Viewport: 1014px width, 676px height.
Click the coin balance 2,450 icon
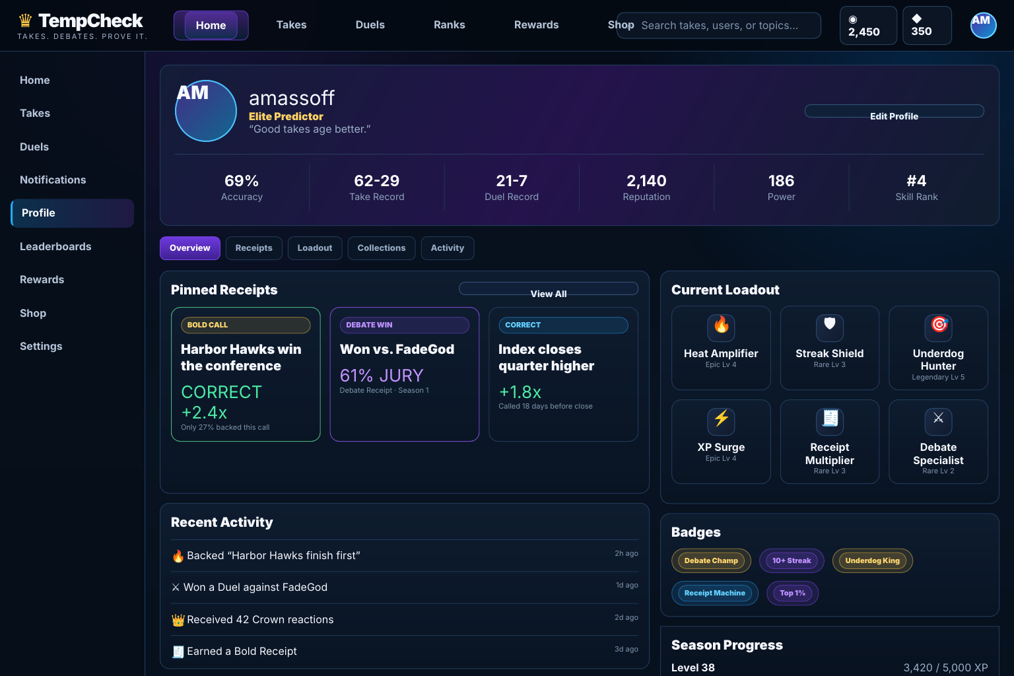(x=853, y=20)
